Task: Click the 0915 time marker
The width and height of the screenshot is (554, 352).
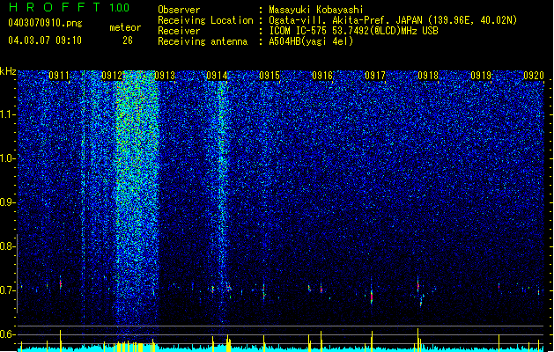Action: coord(270,76)
